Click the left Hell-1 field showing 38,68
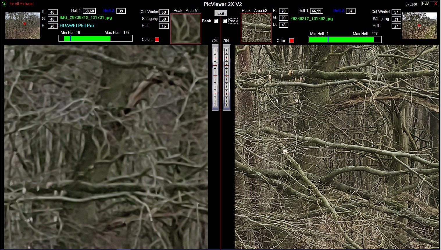 point(89,11)
